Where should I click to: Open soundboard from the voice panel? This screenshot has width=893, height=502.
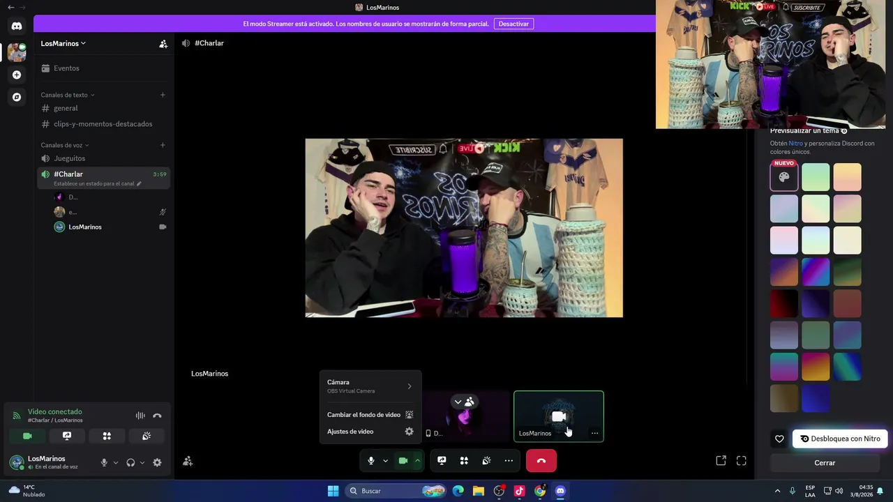tap(147, 436)
